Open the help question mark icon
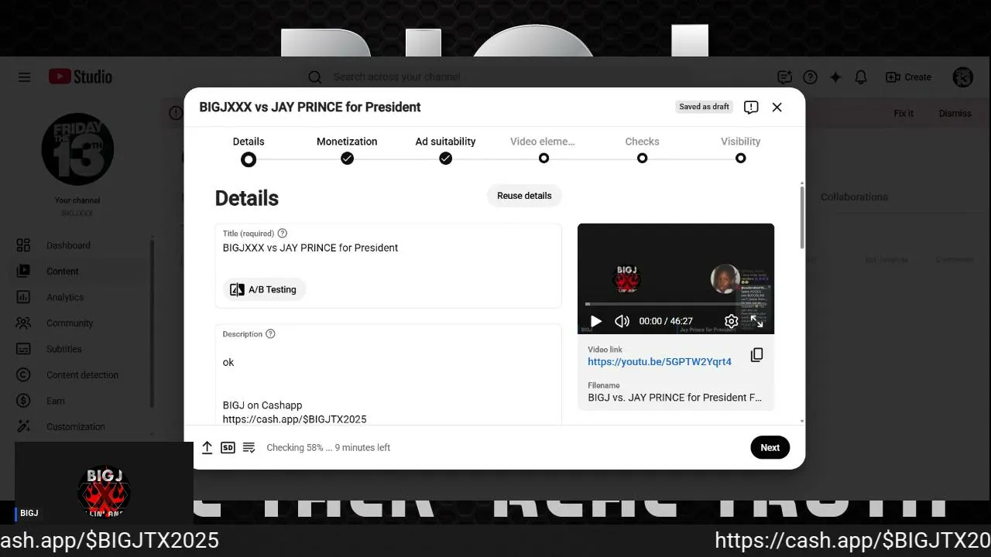The height and width of the screenshot is (557, 991). tap(810, 77)
